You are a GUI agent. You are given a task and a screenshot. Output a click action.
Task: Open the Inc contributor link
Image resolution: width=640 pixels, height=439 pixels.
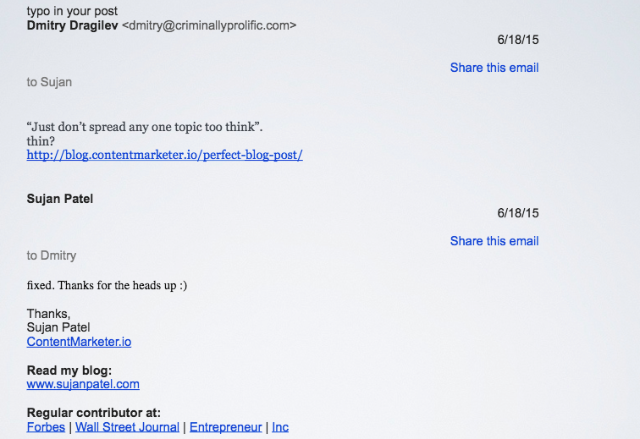[x=280, y=427]
